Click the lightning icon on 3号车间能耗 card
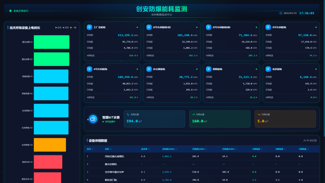This screenshot has height=183, width=325. 268,27
